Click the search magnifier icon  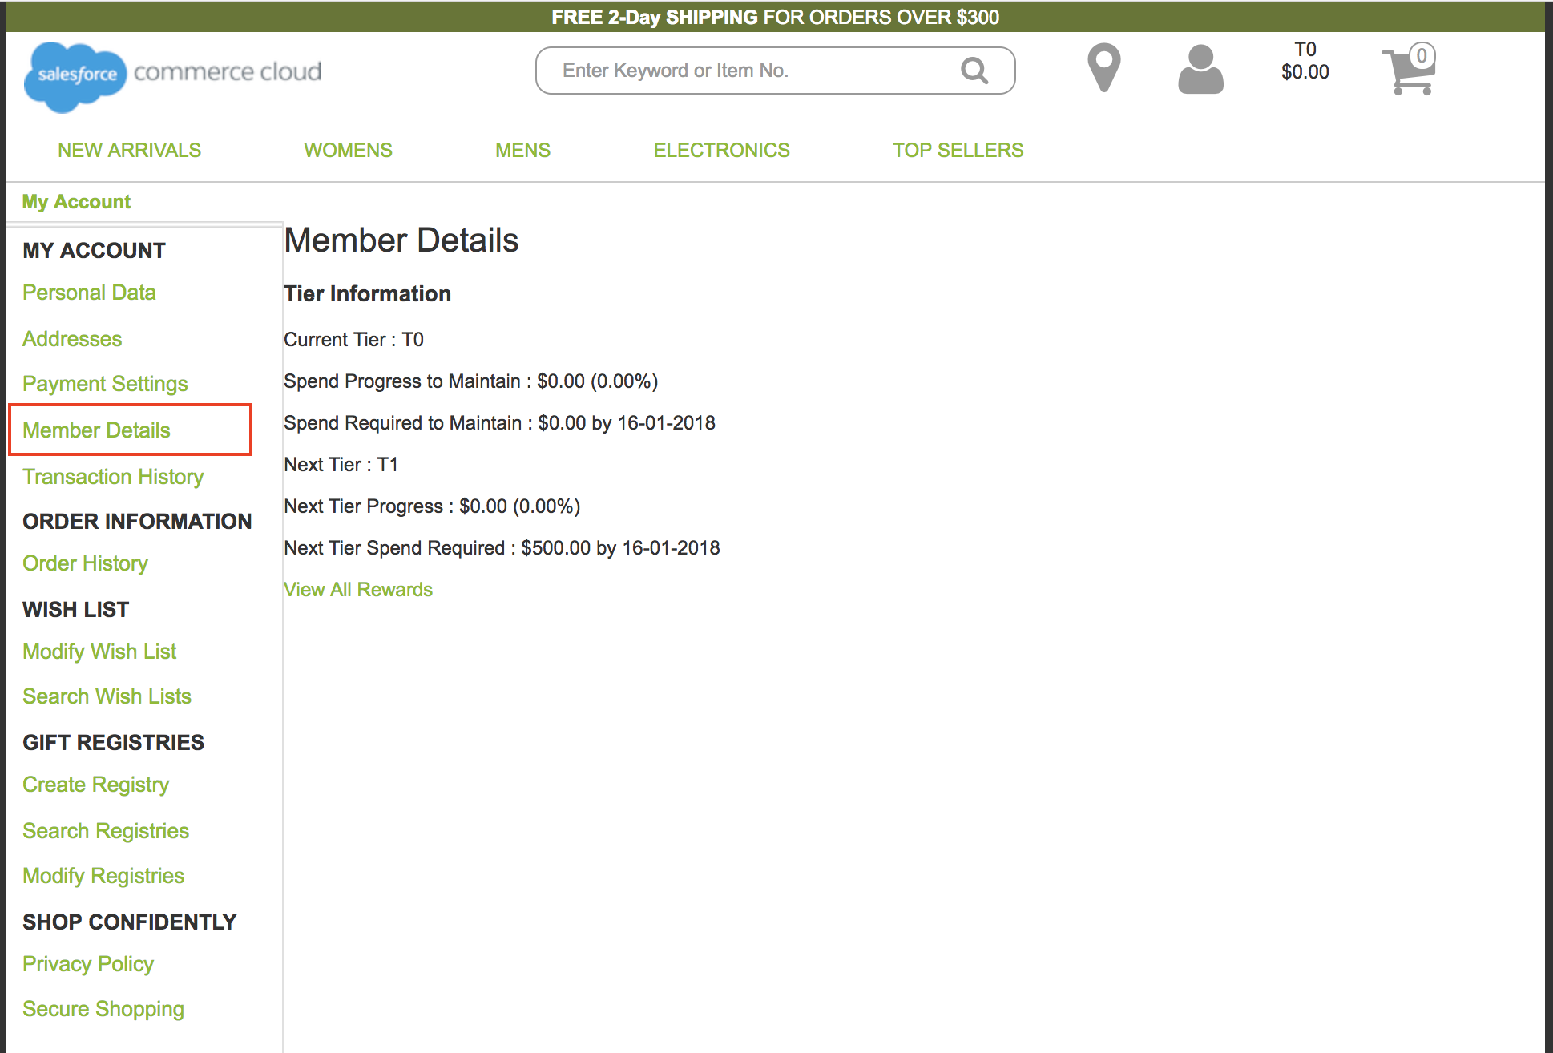point(974,71)
